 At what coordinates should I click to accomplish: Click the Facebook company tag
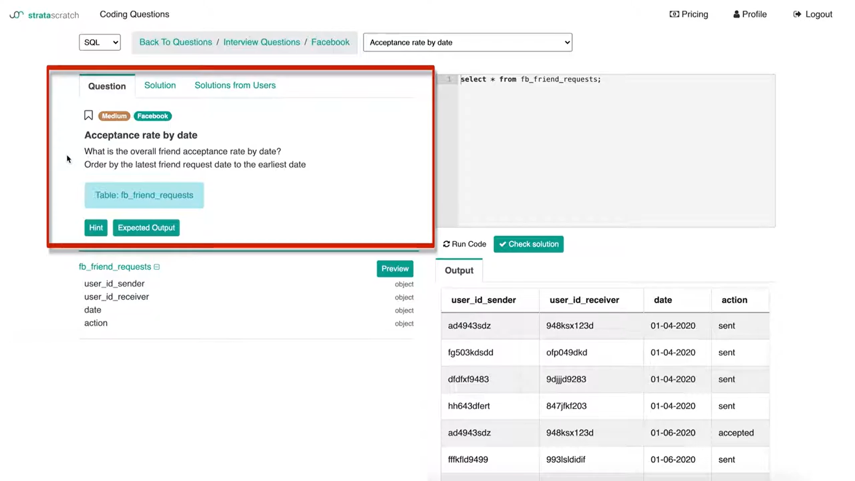(x=152, y=116)
